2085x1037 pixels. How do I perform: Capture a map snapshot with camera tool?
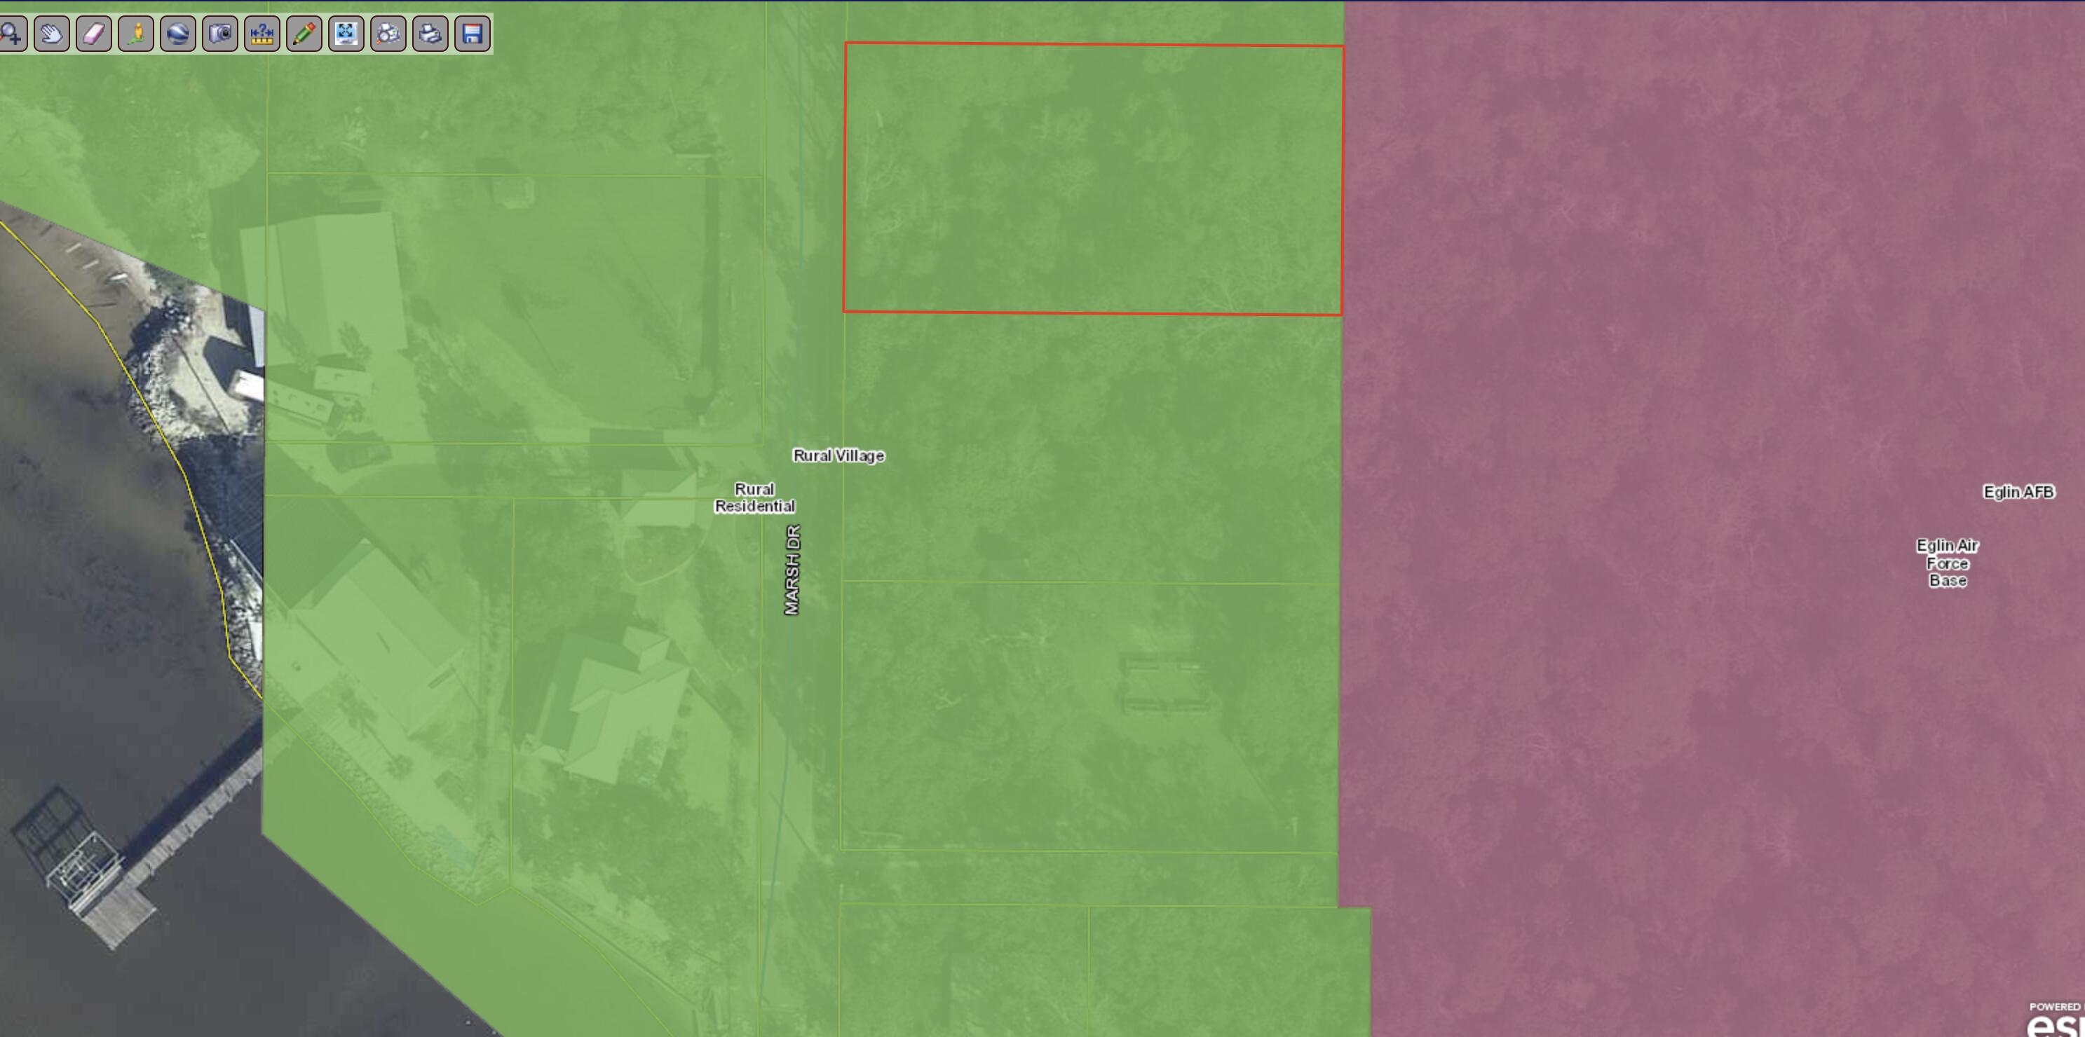coord(221,34)
